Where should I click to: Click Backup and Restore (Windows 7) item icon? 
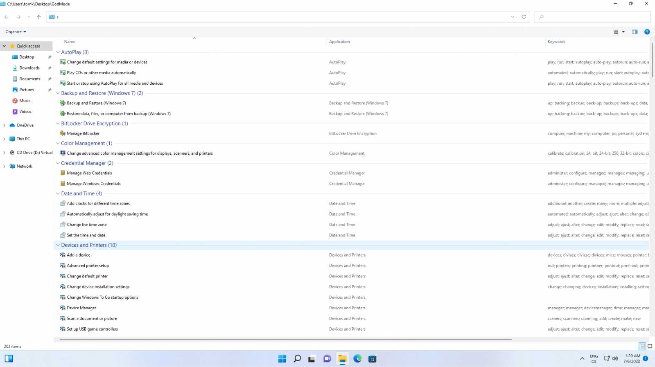[x=63, y=103]
